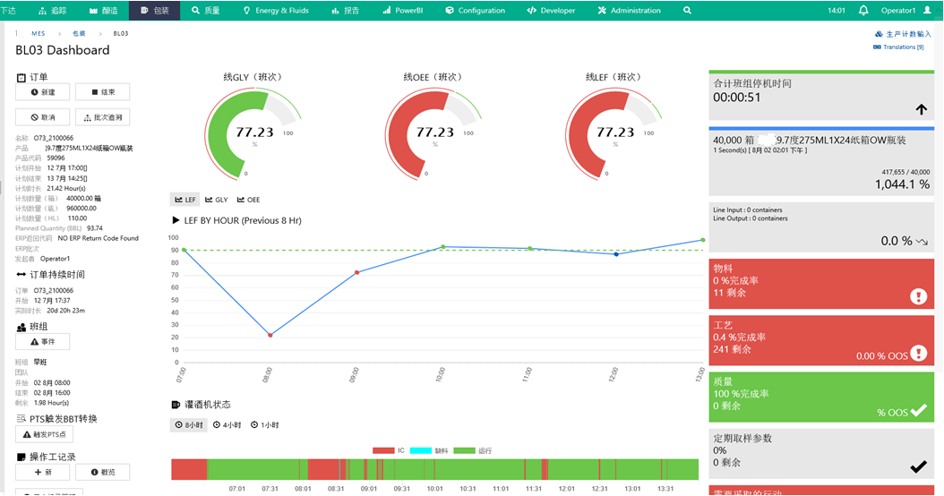Click the exclamation alert icon in 物料 tile

tap(918, 296)
